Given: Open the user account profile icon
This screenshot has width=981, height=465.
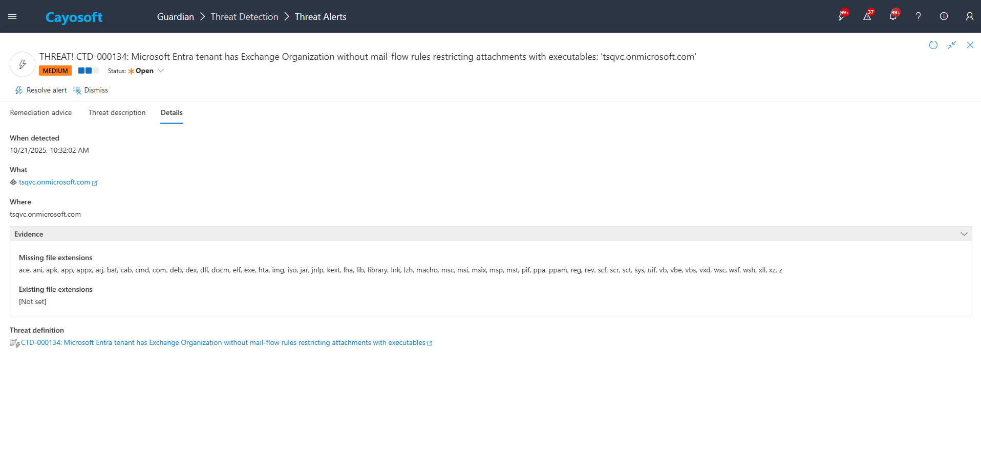Looking at the screenshot, I should [x=969, y=16].
